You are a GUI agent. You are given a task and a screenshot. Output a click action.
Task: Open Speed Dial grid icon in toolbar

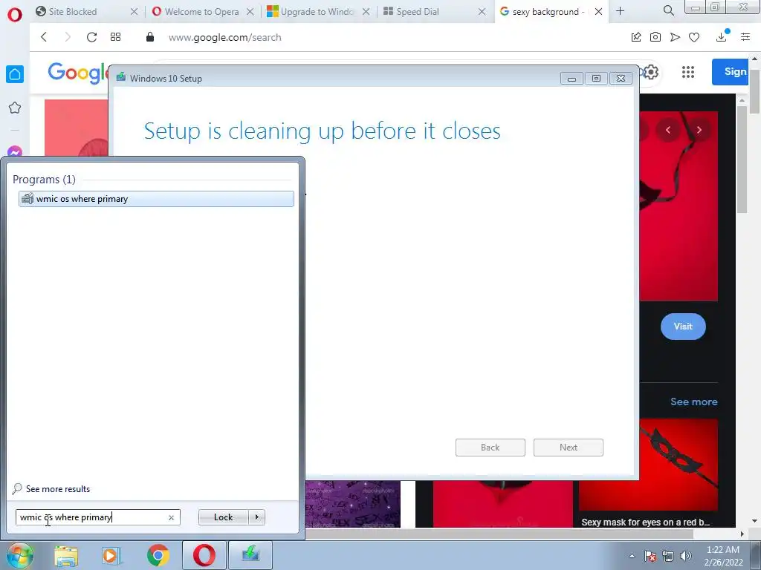pyautogui.click(x=115, y=37)
